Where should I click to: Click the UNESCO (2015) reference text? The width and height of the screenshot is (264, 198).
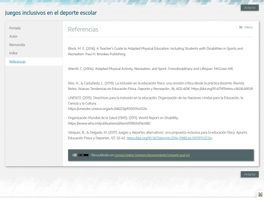click(x=155, y=101)
